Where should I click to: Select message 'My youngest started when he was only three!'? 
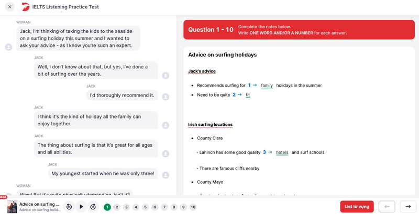click(x=103, y=173)
